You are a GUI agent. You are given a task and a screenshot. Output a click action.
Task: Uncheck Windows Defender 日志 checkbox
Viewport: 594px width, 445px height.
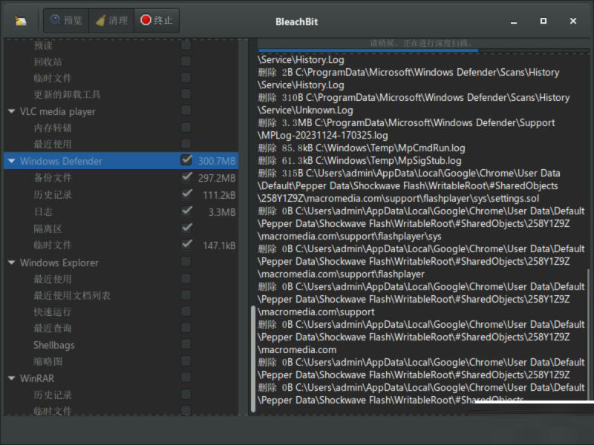tap(186, 211)
